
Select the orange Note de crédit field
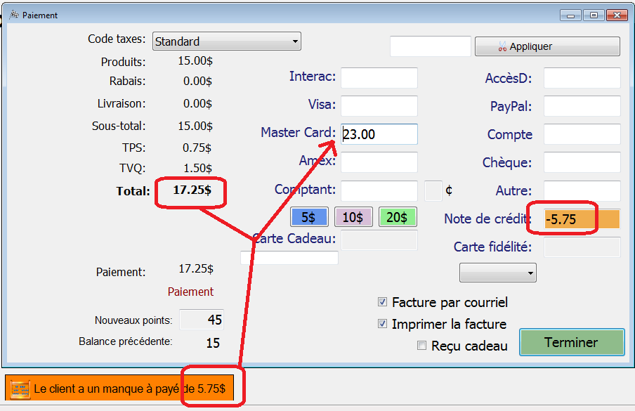click(x=582, y=218)
